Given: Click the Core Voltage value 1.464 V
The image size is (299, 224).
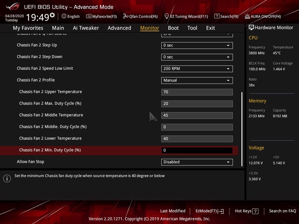Looking at the screenshot, I should 279,69.
